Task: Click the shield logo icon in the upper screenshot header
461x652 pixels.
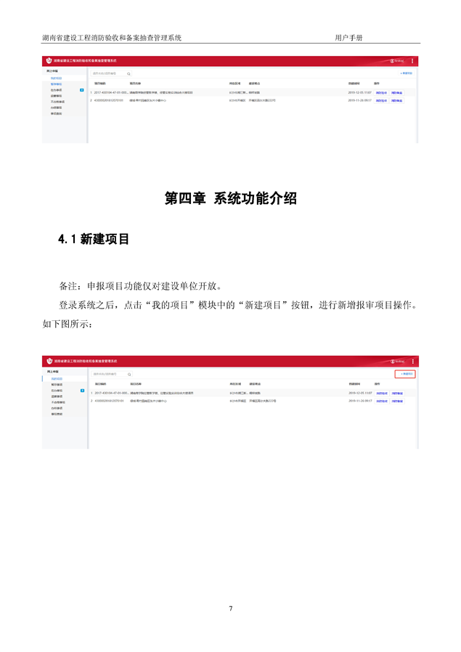Action: pyautogui.click(x=49, y=62)
